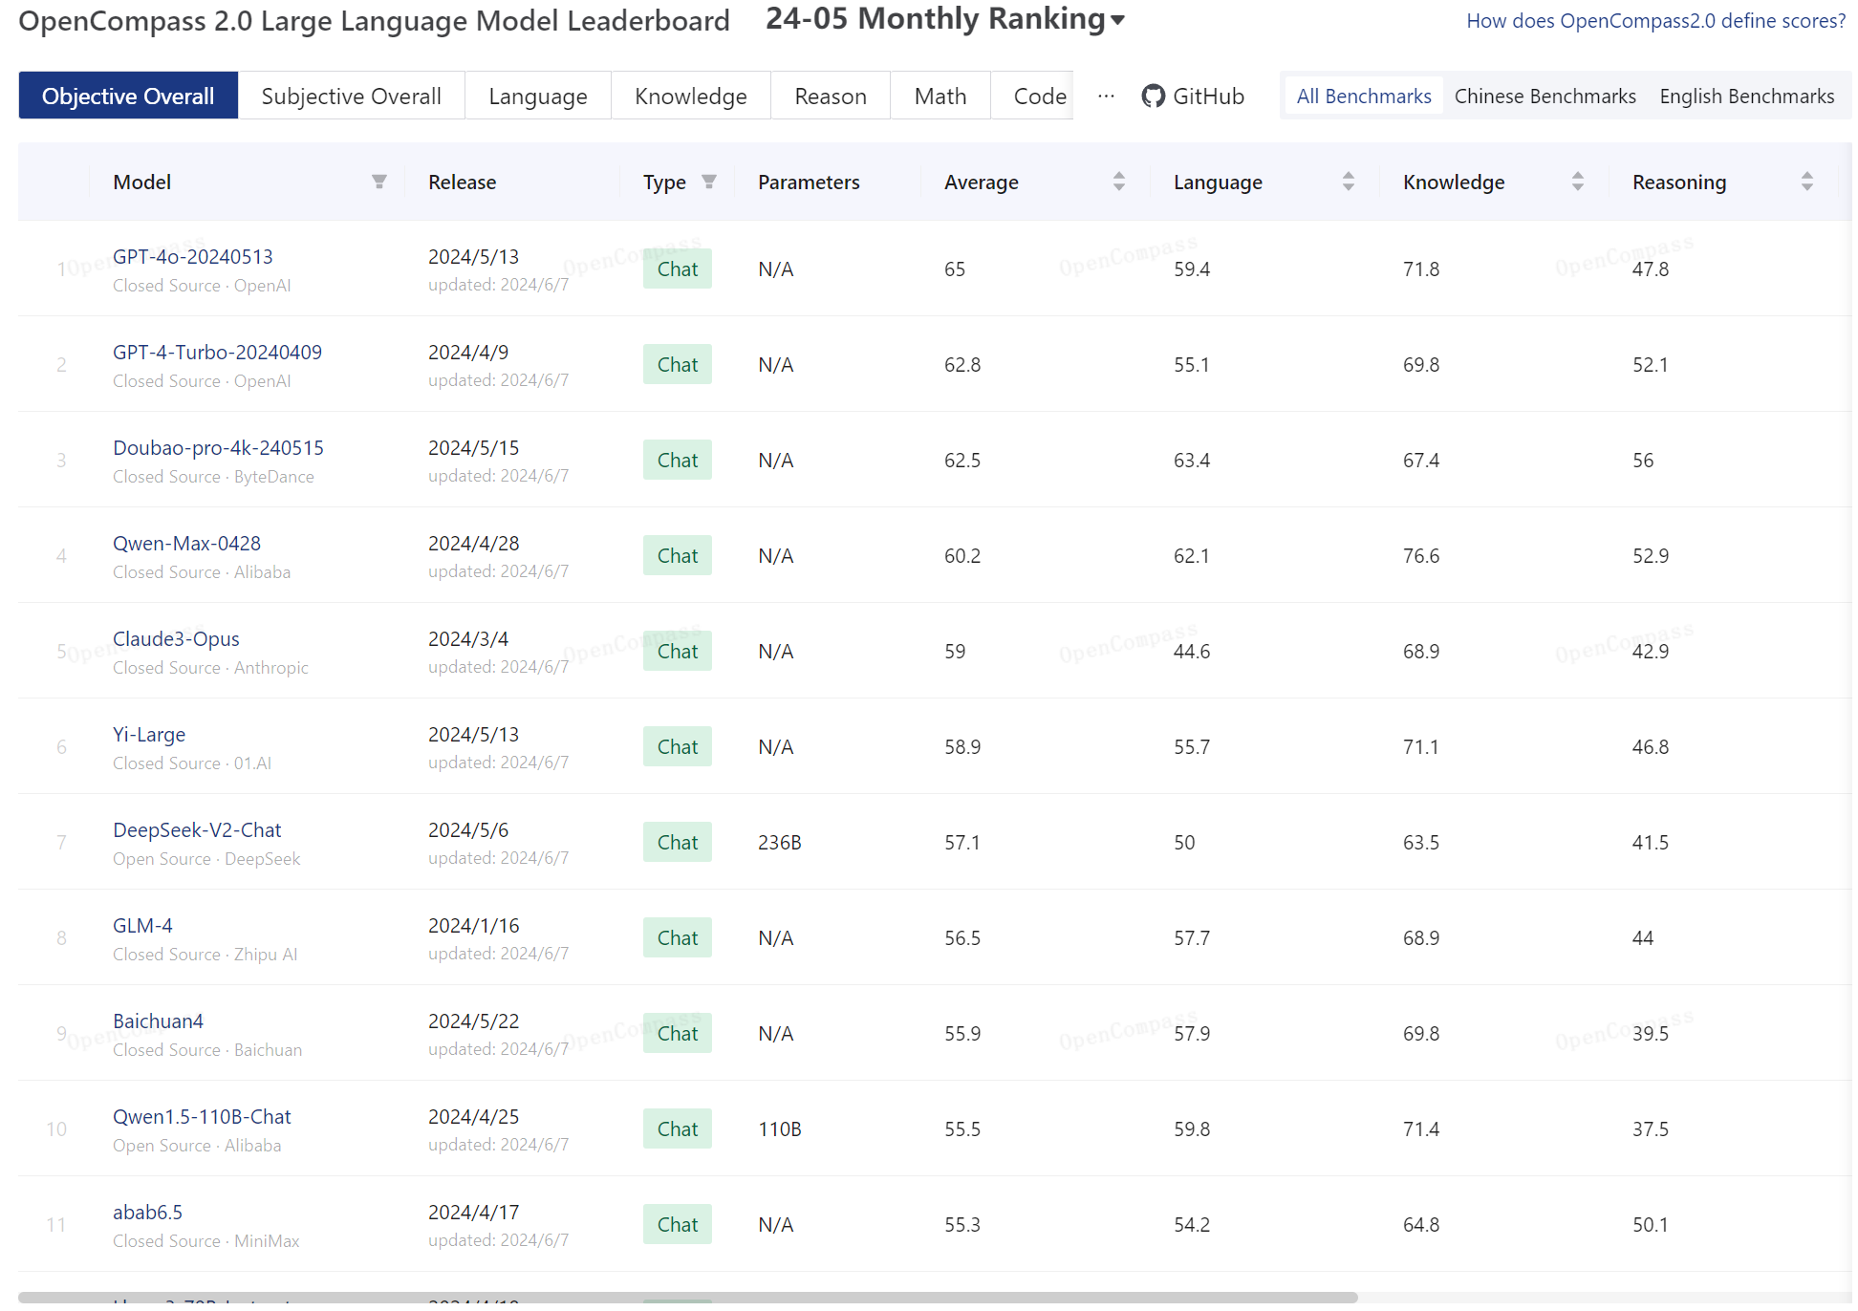Switch to Chinese Benchmarks filter
The width and height of the screenshot is (1858, 1311).
click(1545, 97)
